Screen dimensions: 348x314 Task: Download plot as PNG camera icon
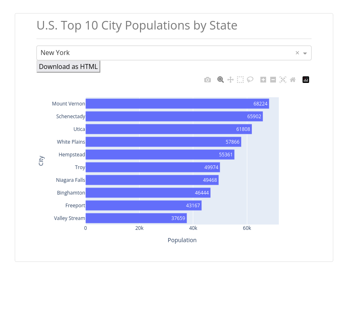[x=208, y=80]
